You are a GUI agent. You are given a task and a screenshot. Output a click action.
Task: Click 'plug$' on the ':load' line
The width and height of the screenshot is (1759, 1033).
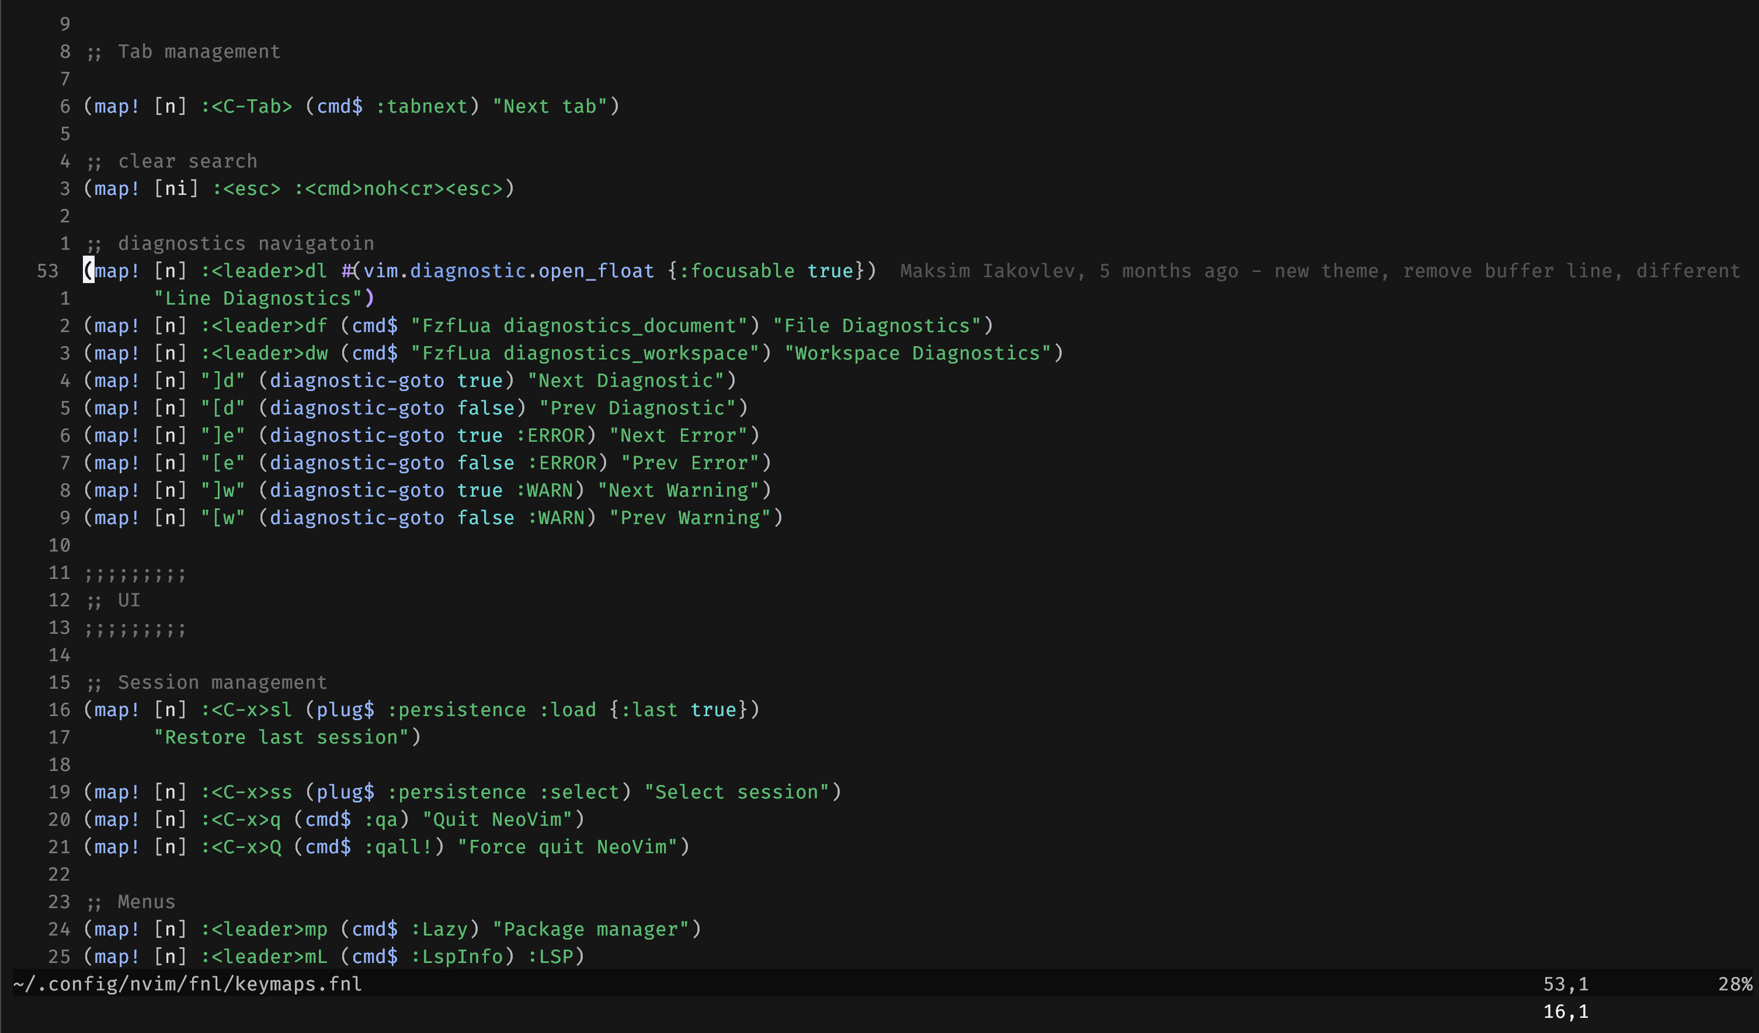click(346, 709)
